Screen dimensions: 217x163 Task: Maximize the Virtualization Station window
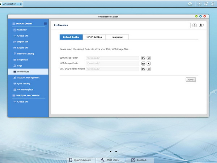(200, 16)
